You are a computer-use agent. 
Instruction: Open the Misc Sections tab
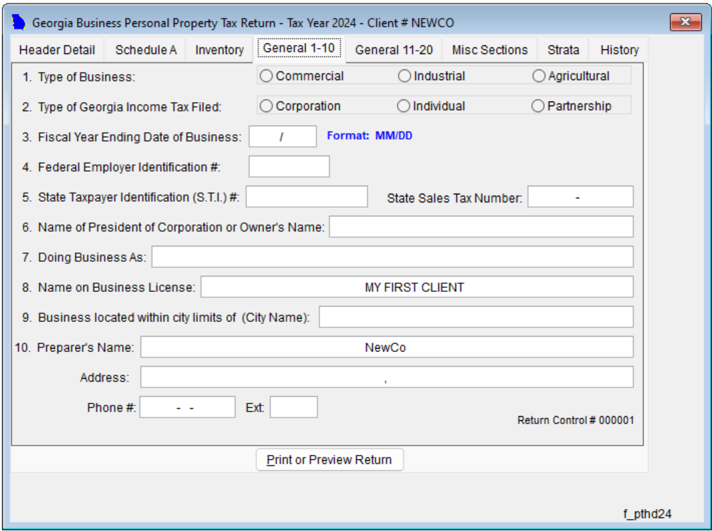click(x=489, y=50)
